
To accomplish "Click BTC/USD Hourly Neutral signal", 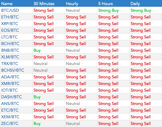I will tap(73, 10).
